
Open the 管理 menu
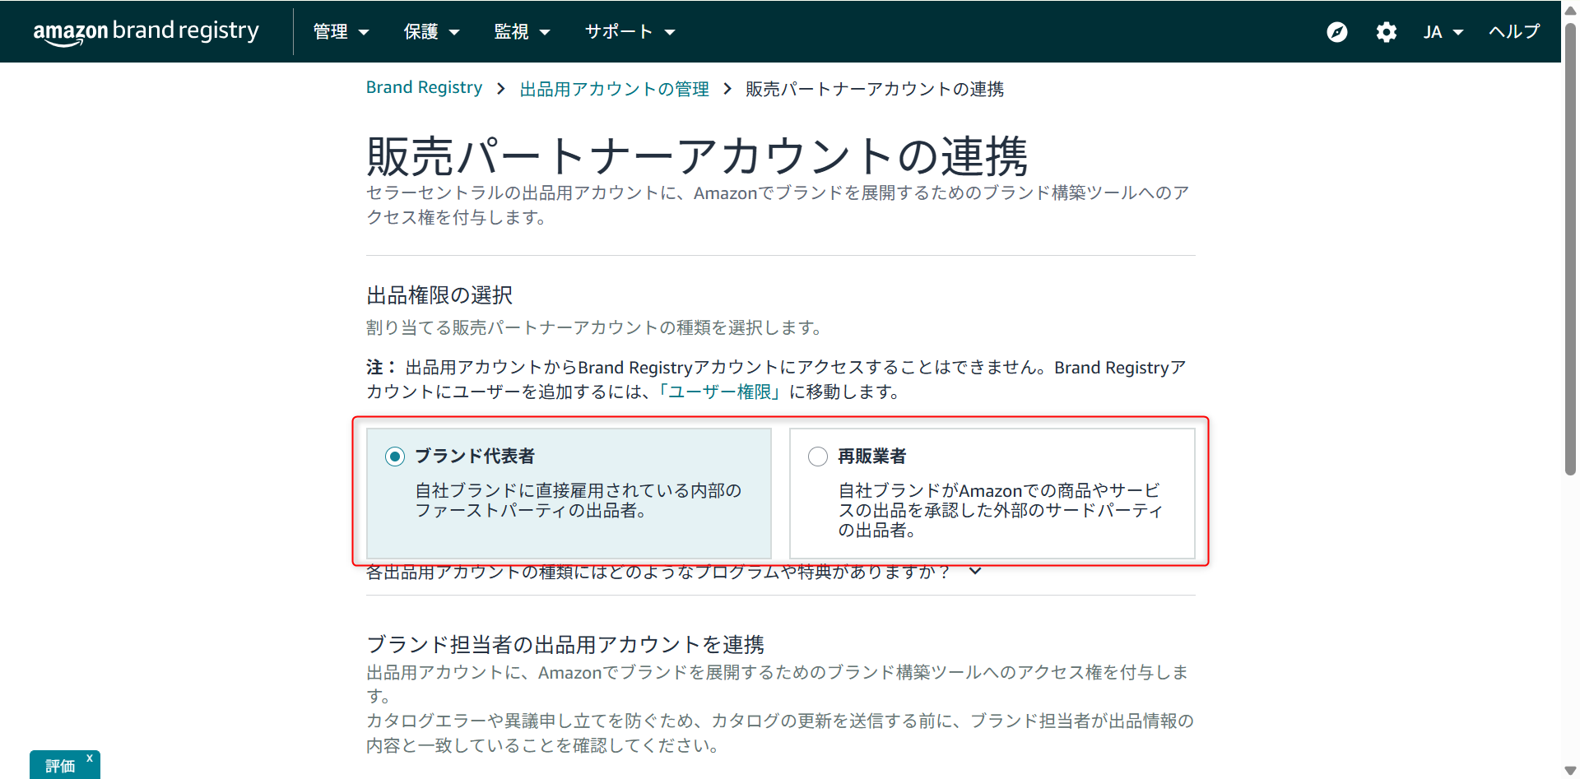(341, 32)
